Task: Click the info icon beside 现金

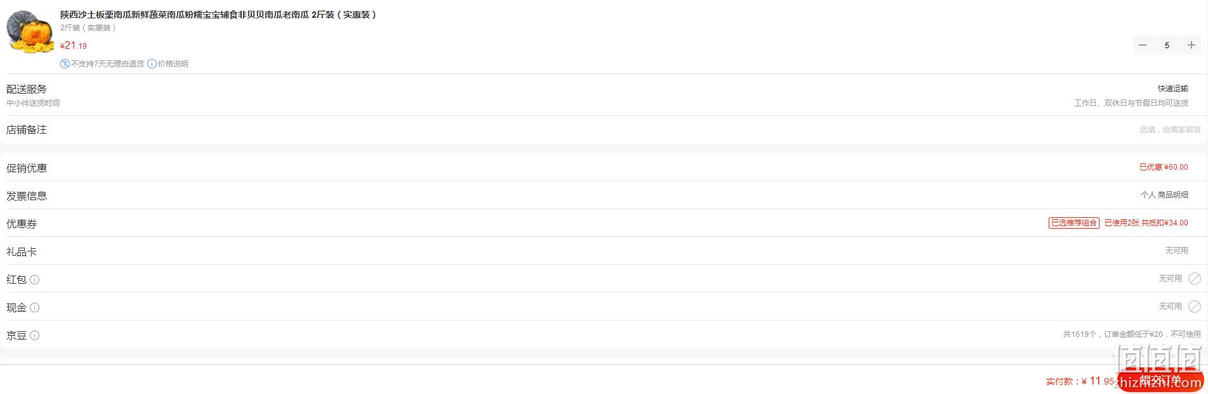Action: 35,308
